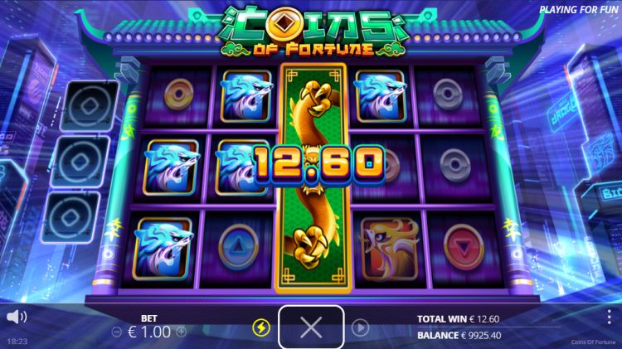
Task: Increase bet with the plus button
Action: [181, 332]
